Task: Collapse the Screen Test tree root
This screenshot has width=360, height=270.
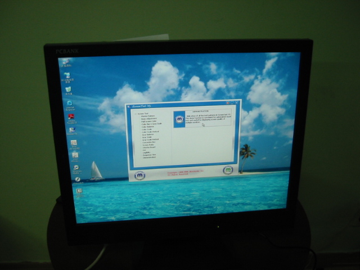Action: [136, 114]
